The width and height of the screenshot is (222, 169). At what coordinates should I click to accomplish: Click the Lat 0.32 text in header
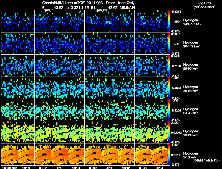71,7
